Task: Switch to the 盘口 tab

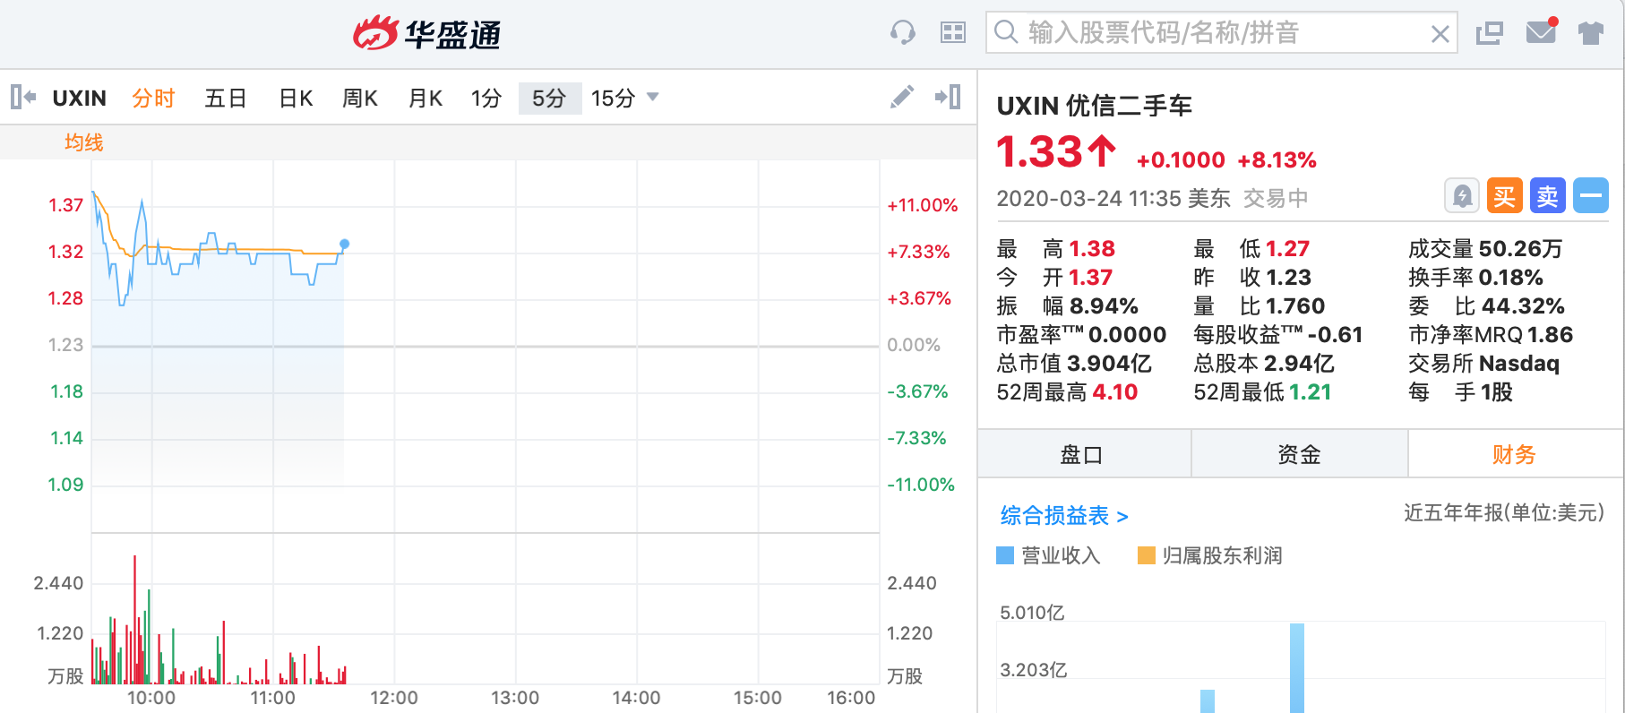Action: point(1081,454)
